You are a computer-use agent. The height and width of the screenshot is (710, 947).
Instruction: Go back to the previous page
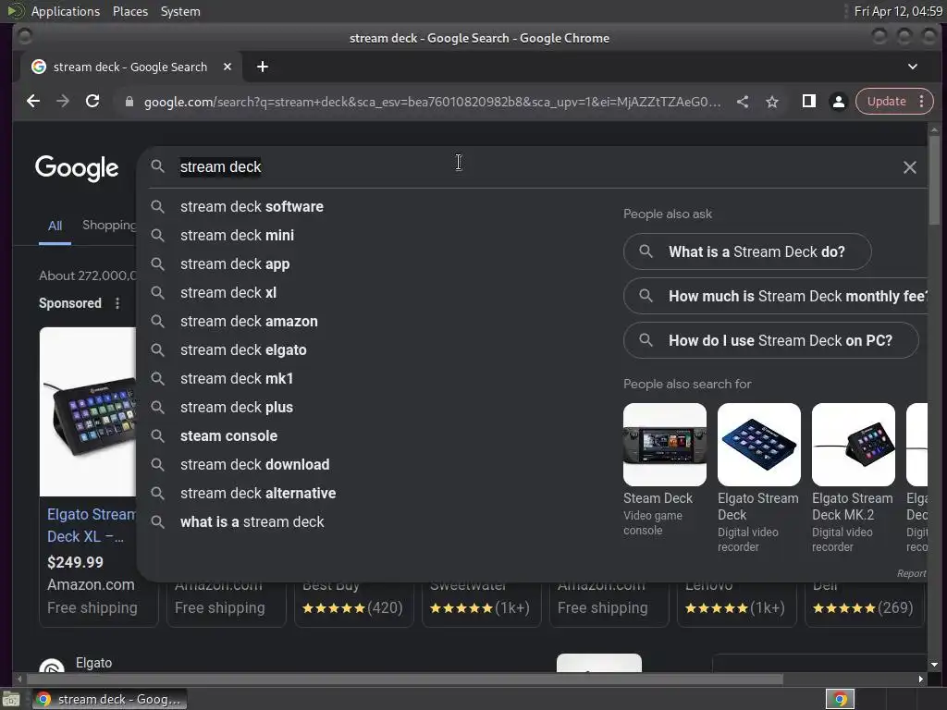[x=33, y=102]
